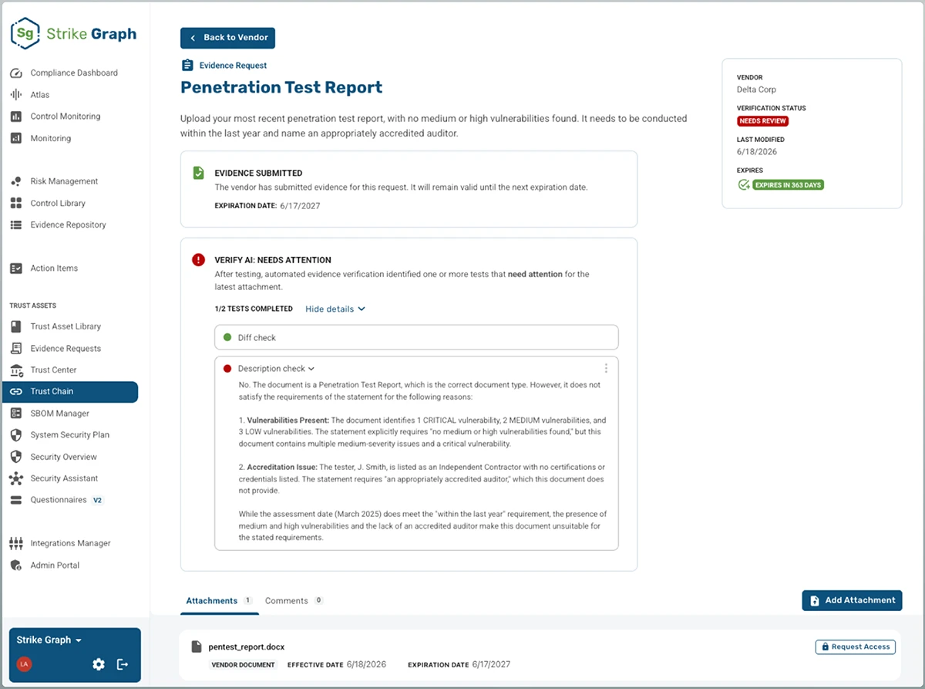Click the LA user avatar
The image size is (925, 689).
point(24,664)
